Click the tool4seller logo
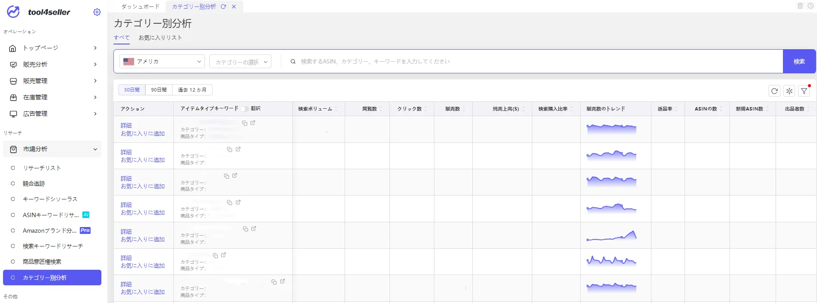This screenshot has height=303, width=817. 38,12
